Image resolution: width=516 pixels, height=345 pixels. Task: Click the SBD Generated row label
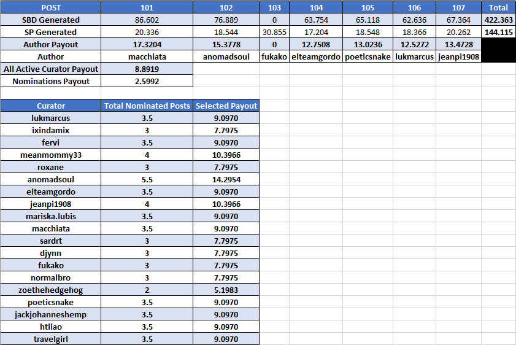point(51,20)
